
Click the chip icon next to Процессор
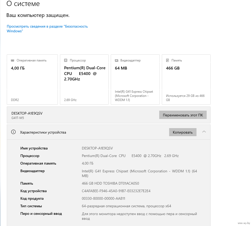(x=66, y=60)
